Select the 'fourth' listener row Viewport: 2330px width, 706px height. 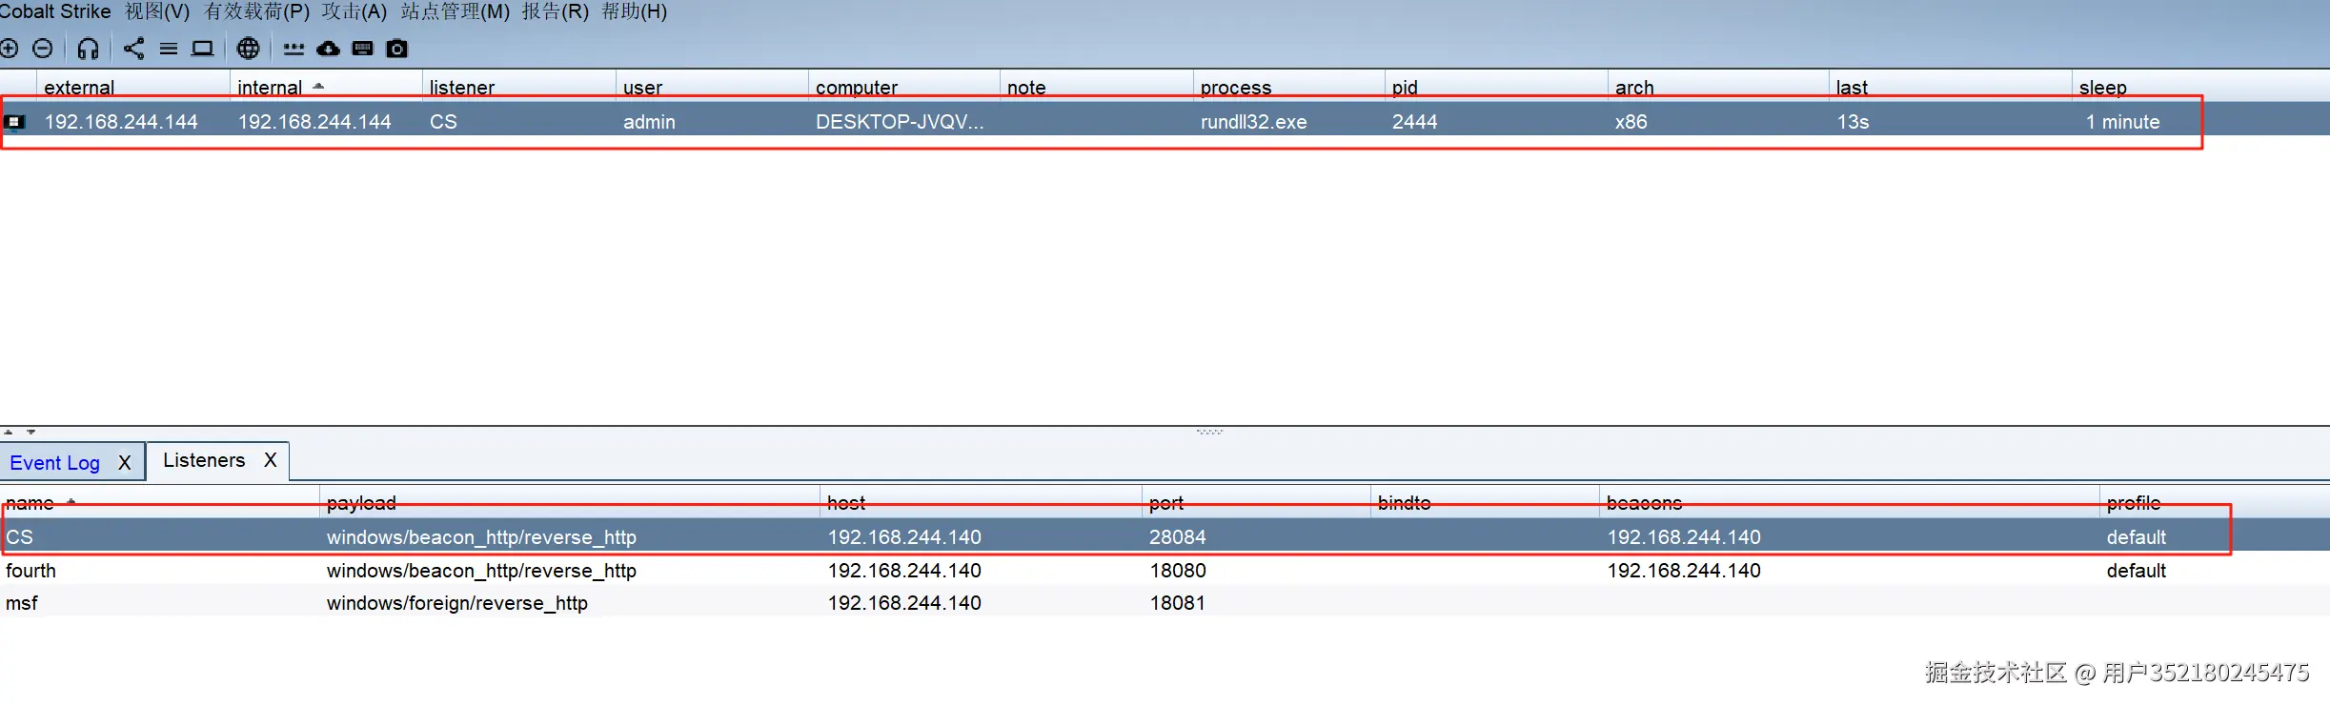pyautogui.click(x=1165, y=571)
